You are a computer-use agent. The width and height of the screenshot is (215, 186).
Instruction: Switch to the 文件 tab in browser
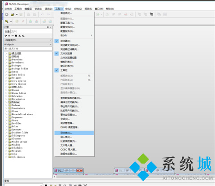(13, 31)
